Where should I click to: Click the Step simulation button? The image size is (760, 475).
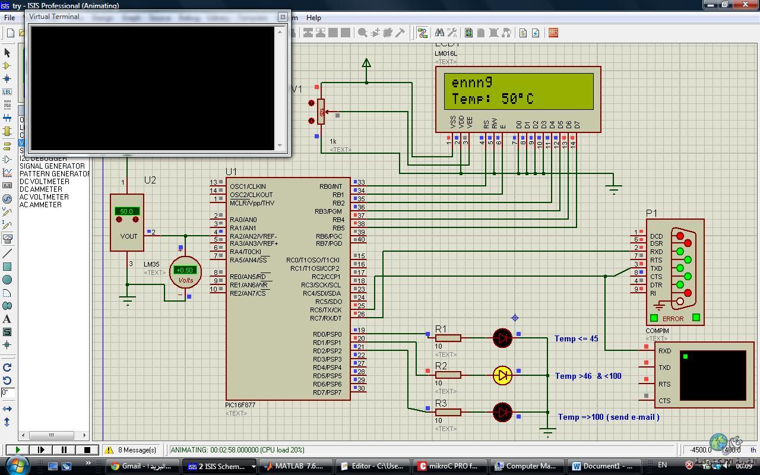click(x=41, y=450)
